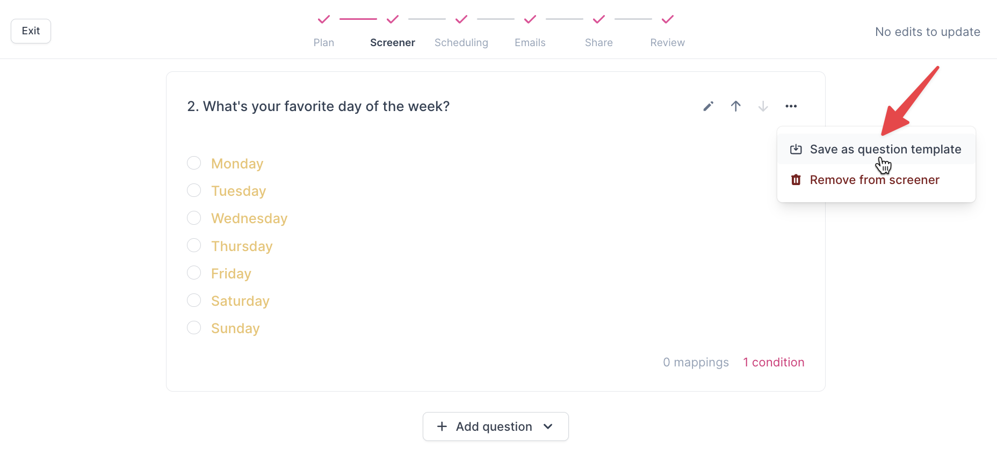Click the pencil edit question icon
The width and height of the screenshot is (997, 456).
pyautogui.click(x=708, y=106)
